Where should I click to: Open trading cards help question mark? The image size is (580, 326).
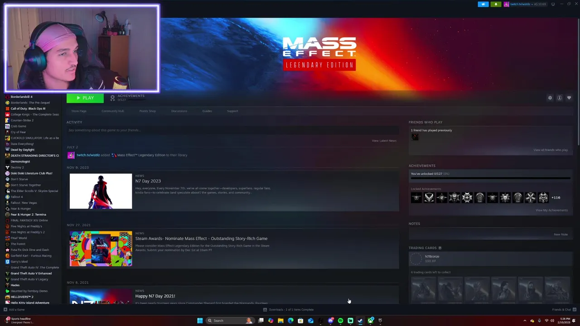click(x=440, y=248)
